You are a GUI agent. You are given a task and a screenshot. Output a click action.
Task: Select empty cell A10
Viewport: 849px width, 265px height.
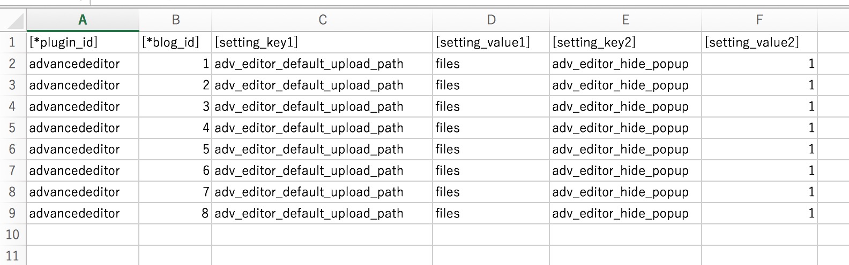pos(83,235)
